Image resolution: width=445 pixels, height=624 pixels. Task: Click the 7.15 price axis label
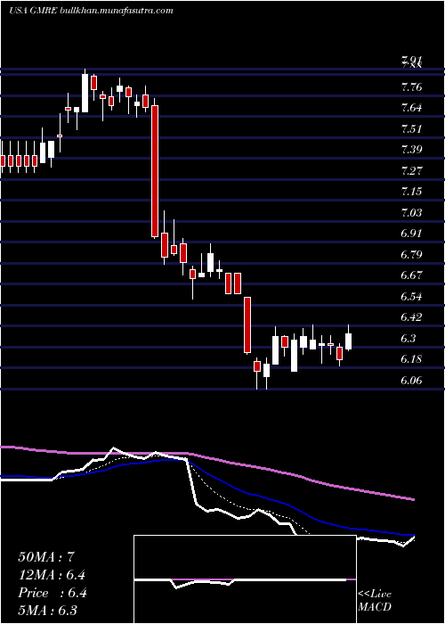point(411,192)
